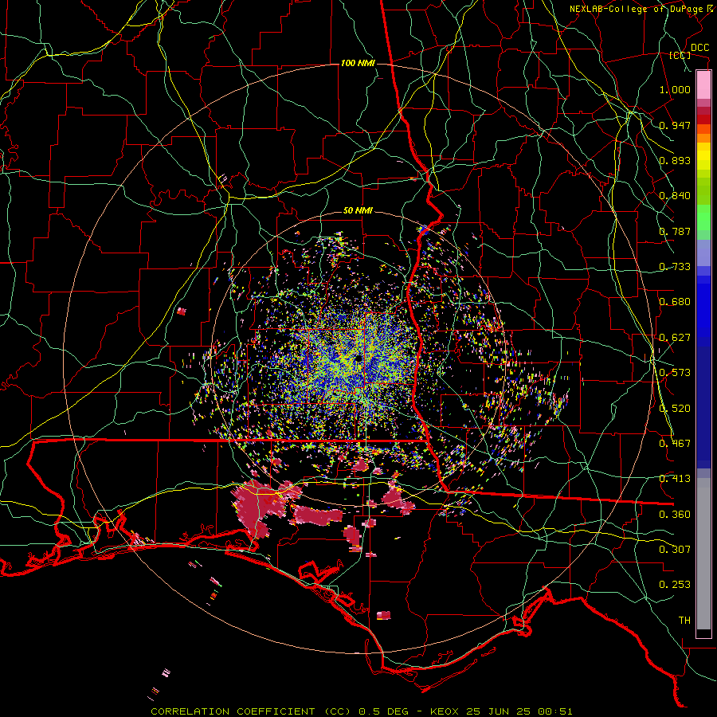Screen dimensions: 717x717
Task: Select the 0.840 legend value
Action: click(675, 196)
